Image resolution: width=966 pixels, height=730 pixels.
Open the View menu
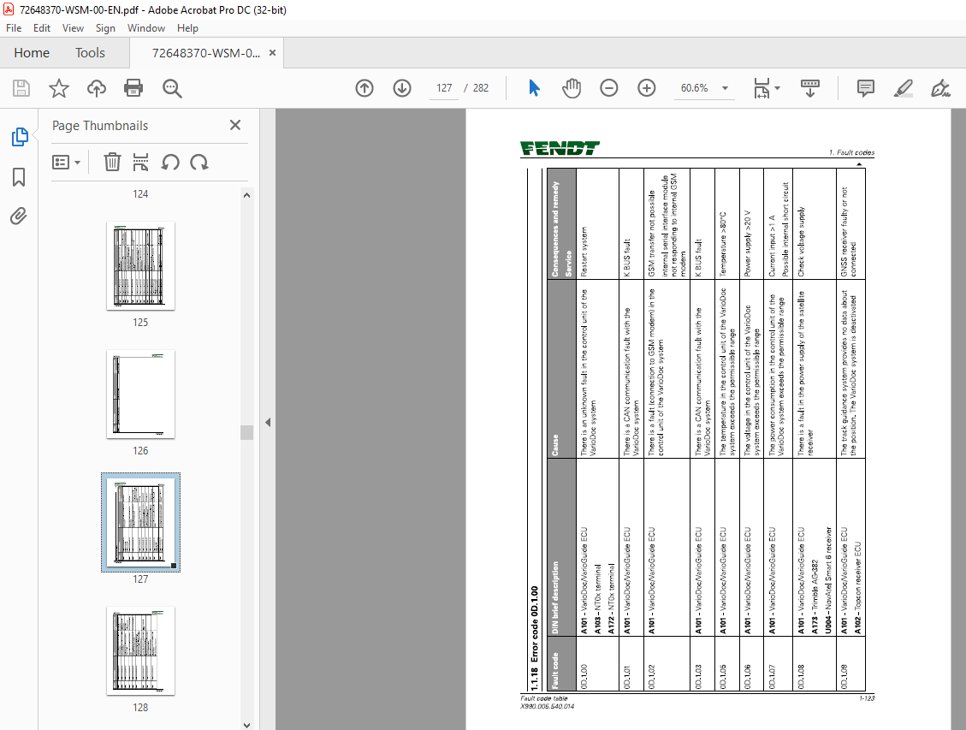[73, 27]
